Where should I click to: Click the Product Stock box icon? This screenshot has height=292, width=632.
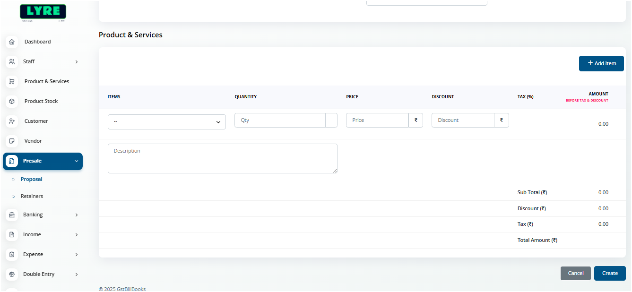[x=12, y=101]
